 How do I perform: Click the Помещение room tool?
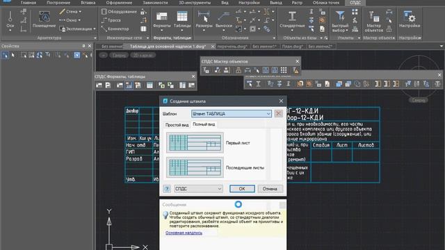pyautogui.click(x=44, y=20)
